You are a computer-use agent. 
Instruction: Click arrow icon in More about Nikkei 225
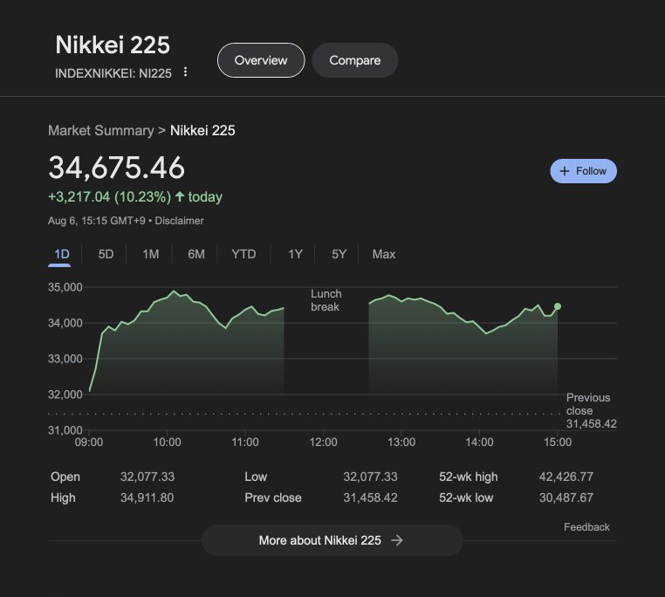click(397, 540)
